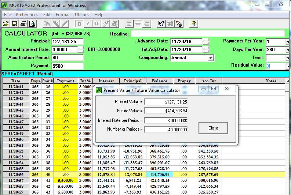Open the Residual Value dropdown arrow
The height and width of the screenshot is (195, 291).
[x=287, y=66]
